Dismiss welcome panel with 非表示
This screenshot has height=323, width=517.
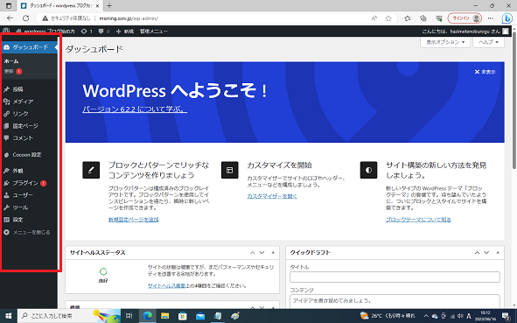485,72
